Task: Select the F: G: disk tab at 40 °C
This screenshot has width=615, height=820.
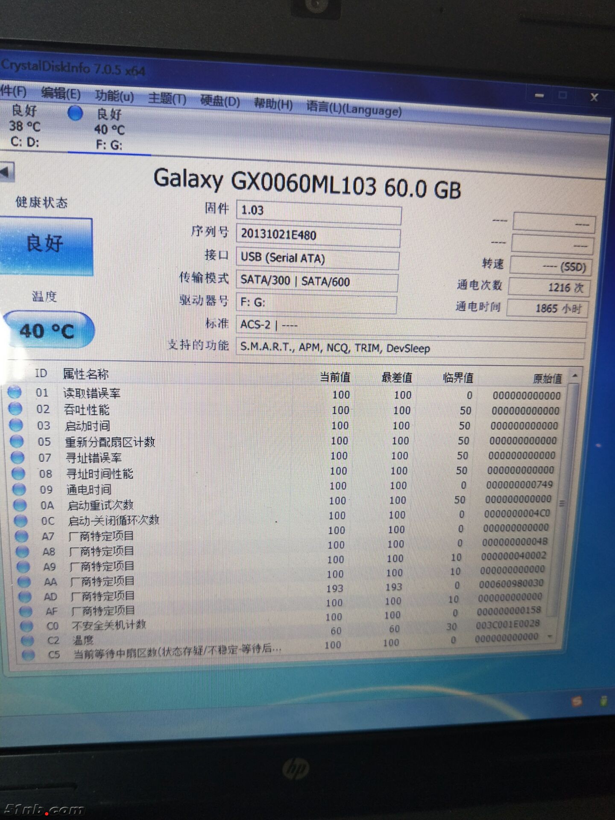Action: (109, 129)
